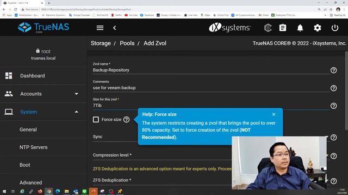
Task: Click the iXsystems logo
Action: pos(229,28)
